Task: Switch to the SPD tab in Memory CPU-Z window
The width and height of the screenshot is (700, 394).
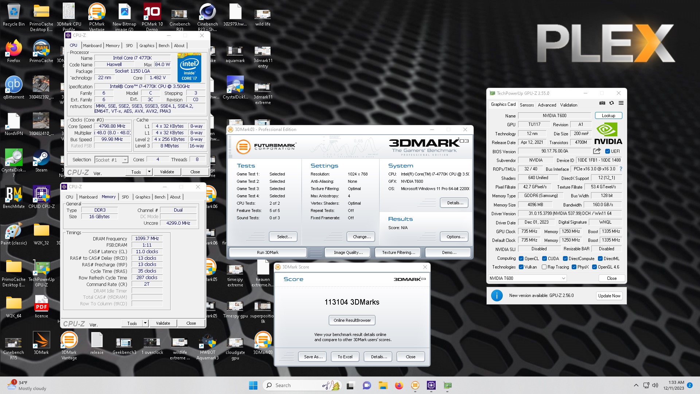Action: tap(125, 197)
